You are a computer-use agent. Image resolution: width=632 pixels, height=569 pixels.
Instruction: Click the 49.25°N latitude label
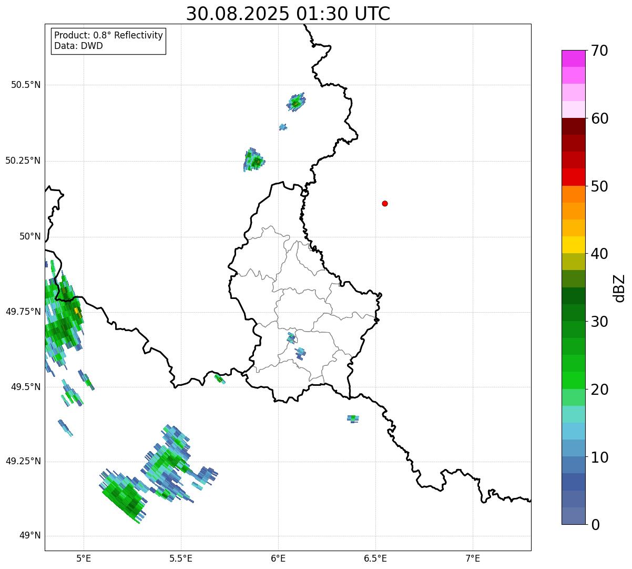point(23,461)
